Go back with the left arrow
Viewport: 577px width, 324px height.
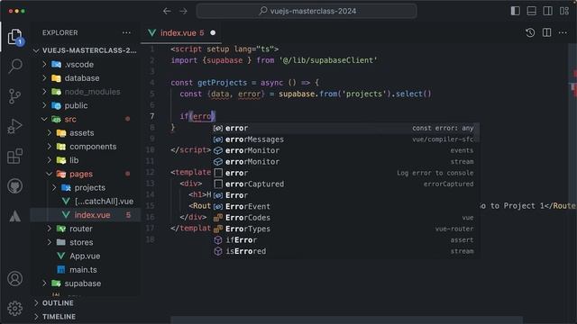tap(167, 11)
